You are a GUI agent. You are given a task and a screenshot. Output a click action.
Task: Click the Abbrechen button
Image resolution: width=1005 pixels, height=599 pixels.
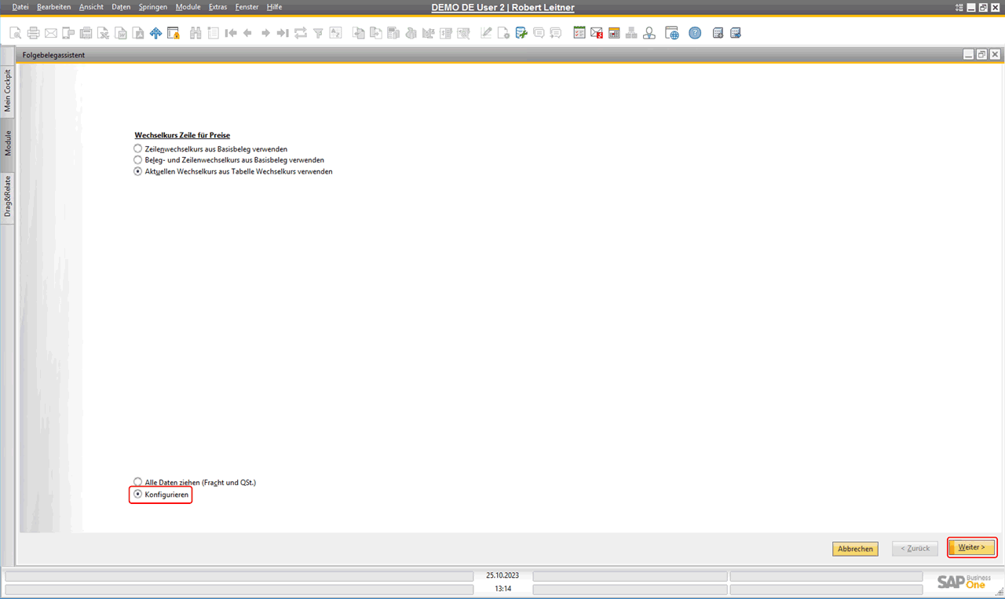855,549
